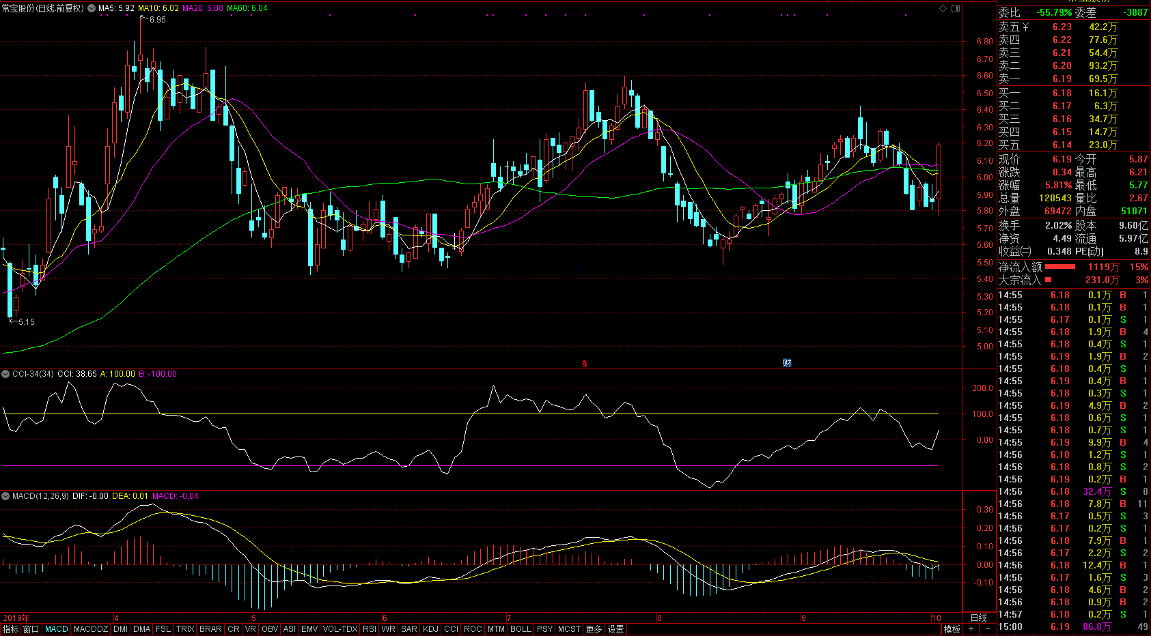Screen dimensions: 1151x636
Task: Select the PSY indicator tab
Action: point(544,629)
